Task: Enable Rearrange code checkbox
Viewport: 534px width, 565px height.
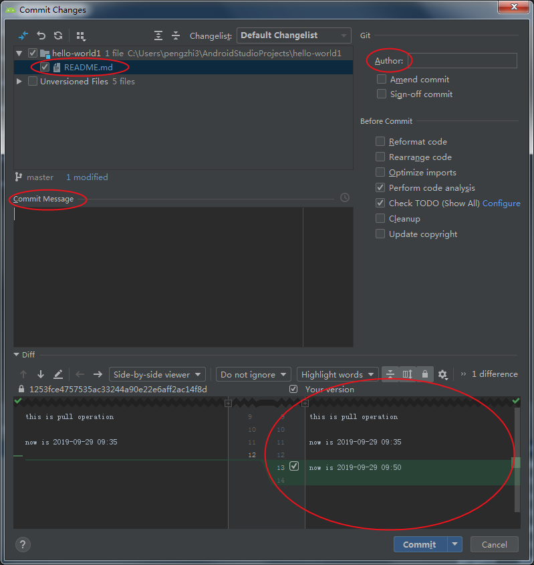Action: point(380,157)
